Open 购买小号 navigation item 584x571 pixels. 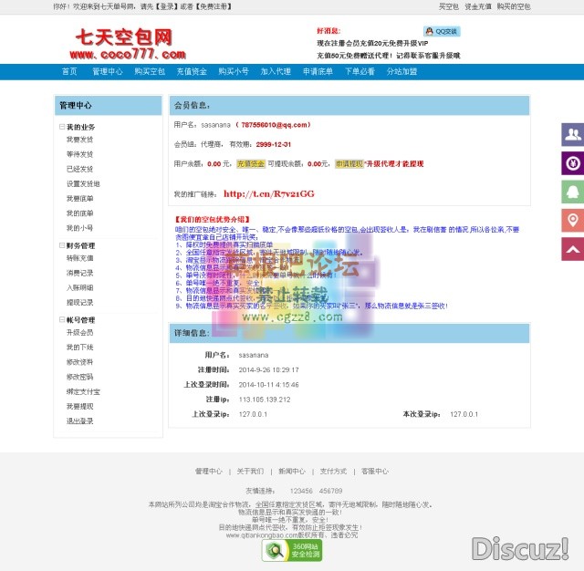[x=234, y=71]
